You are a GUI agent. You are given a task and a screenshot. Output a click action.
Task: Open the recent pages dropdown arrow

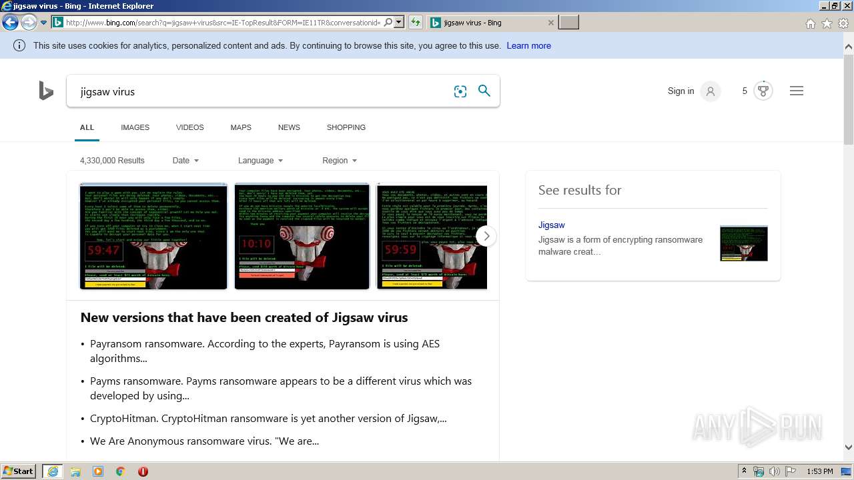pyautogui.click(x=43, y=23)
